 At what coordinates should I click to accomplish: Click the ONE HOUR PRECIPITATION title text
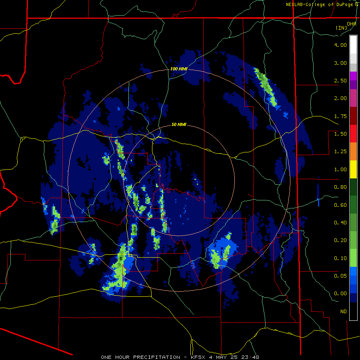tap(140, 357)
